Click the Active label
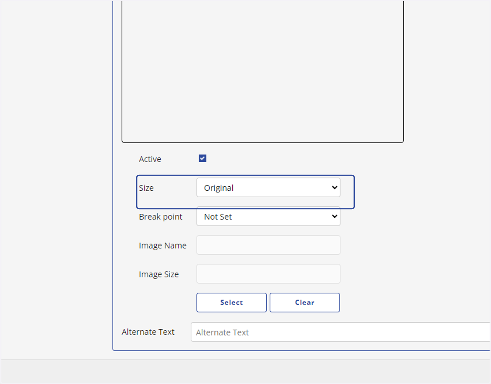The width and height of the screenshot is (491, 384). (x=150, y=159)
